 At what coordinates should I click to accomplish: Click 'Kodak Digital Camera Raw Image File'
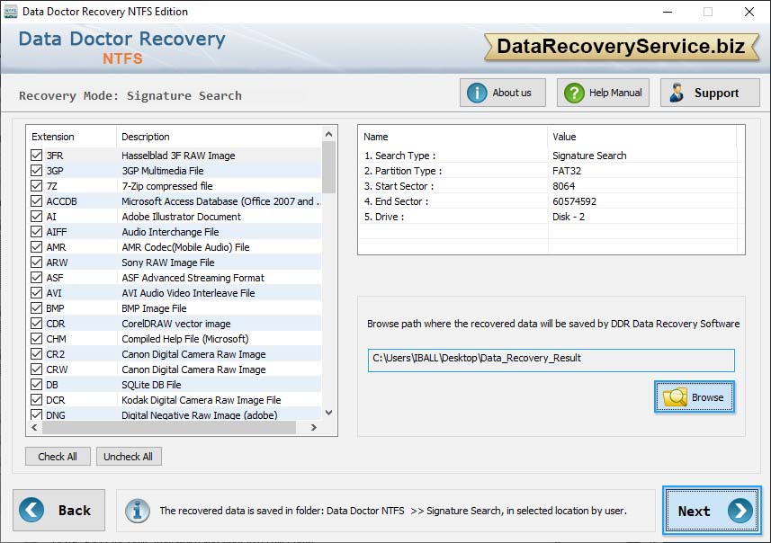pyautogui.click(x=202, y=399)
